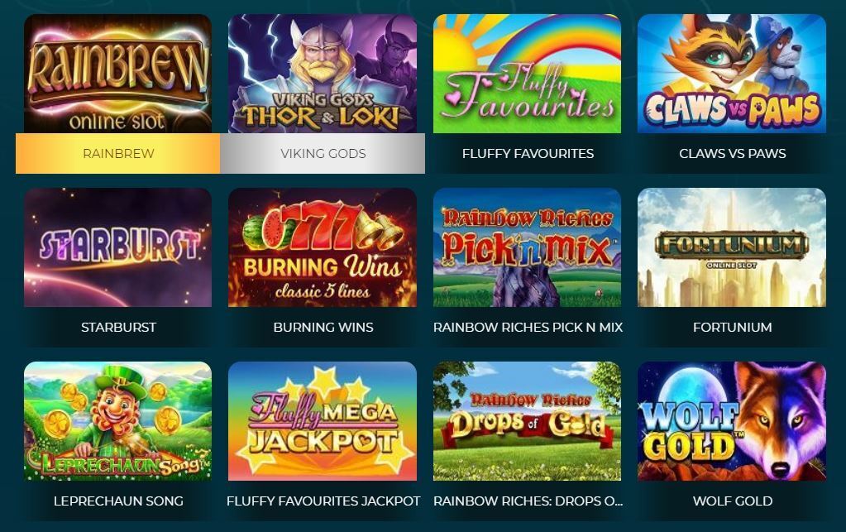
Task: Open the Wolf Gold slot thumbnail
Action: pyautogui.click(x=732, y=421)
